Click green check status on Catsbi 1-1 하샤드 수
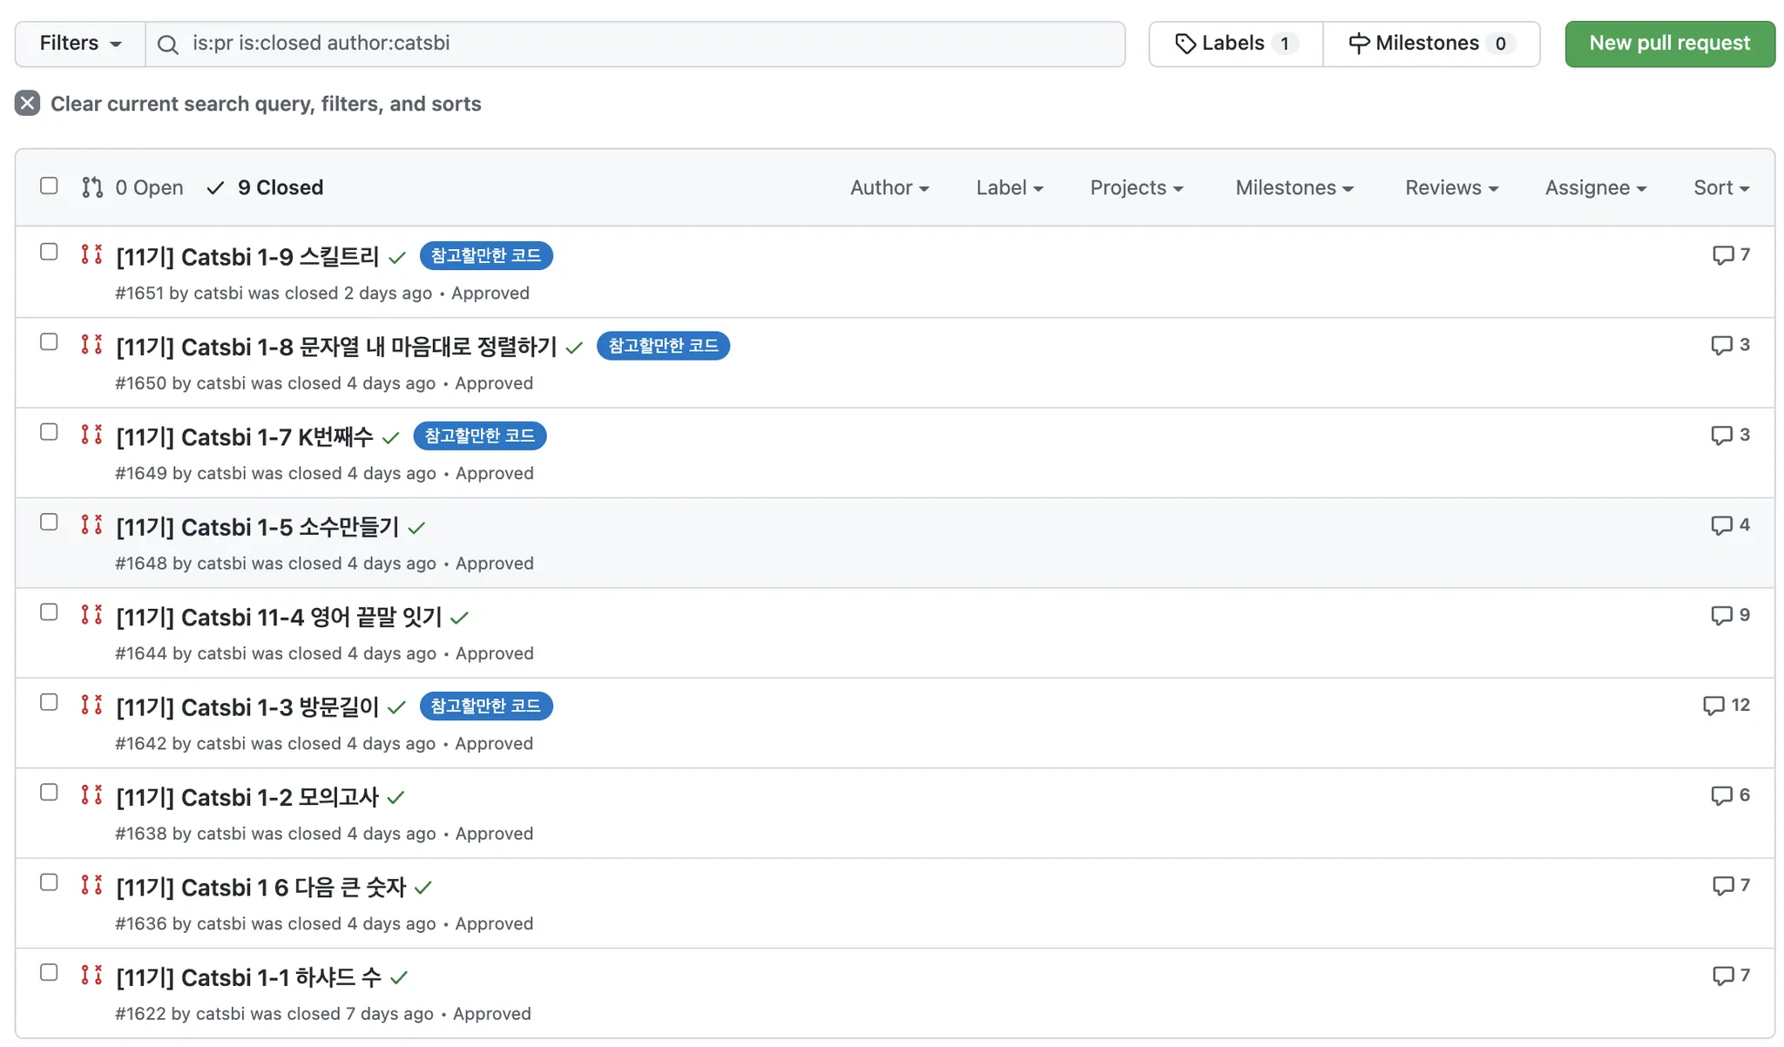The height and width of the screenshot is (1047, 1784). (399, 978)
